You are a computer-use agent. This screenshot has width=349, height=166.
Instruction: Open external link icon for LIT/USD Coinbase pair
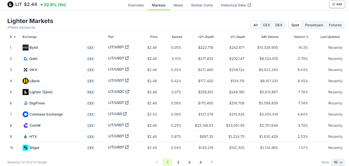pos(125,114)
